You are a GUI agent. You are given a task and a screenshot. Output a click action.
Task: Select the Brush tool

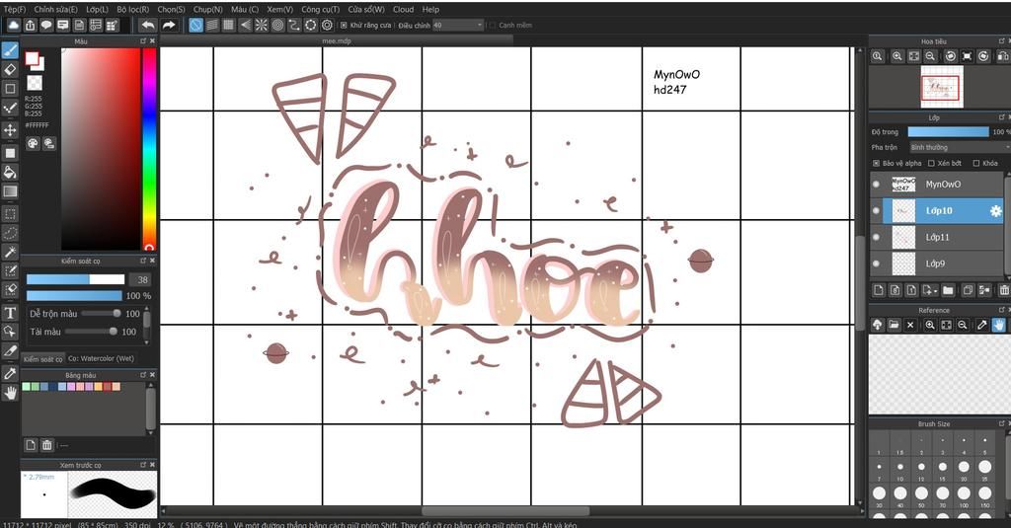click(x=10, y=49)
